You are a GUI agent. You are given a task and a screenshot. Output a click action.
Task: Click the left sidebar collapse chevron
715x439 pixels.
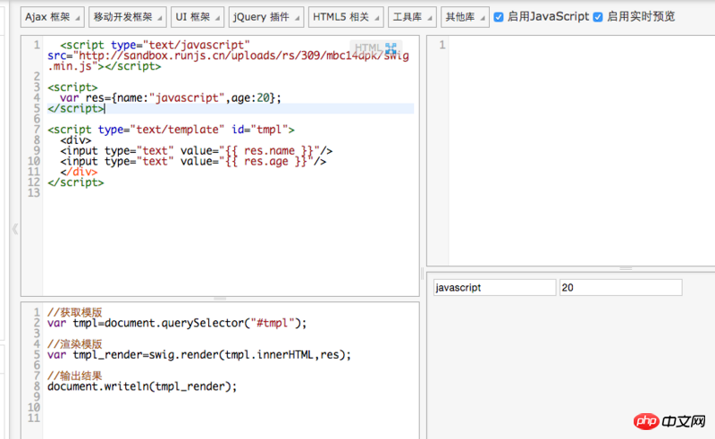(14, 230)
